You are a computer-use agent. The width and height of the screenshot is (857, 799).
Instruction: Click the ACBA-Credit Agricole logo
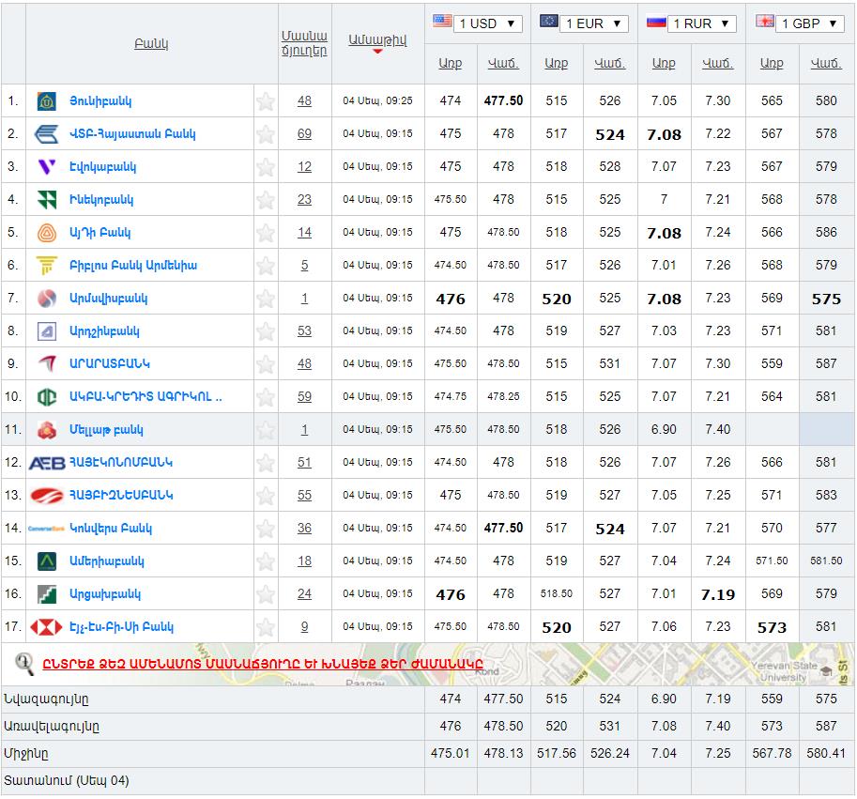point(46,397)
